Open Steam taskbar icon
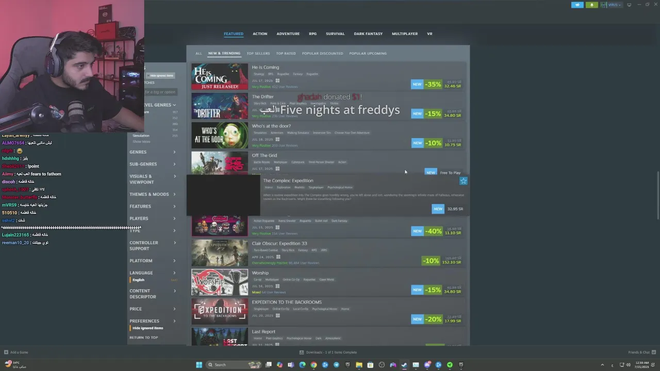The image size is (660, 371). coord(404,365)
